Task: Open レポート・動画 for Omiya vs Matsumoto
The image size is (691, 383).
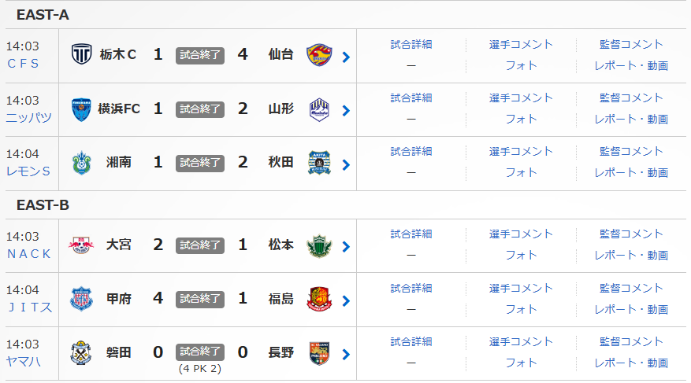Action: (x=631, y=255)
